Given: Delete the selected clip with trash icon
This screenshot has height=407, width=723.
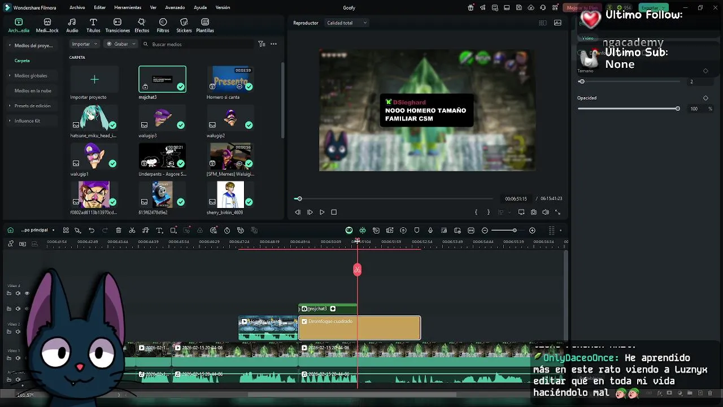Looking at the screenshot, I should pos(119,231).
